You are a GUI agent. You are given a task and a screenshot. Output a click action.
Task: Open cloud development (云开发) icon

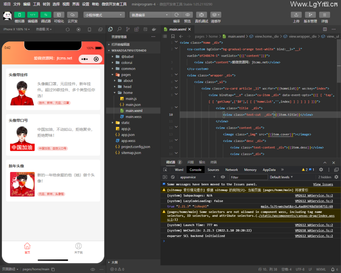click(72, 15)
